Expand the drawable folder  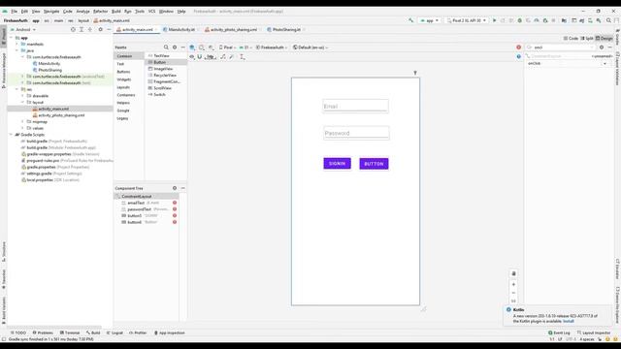(x=22, y=96)
